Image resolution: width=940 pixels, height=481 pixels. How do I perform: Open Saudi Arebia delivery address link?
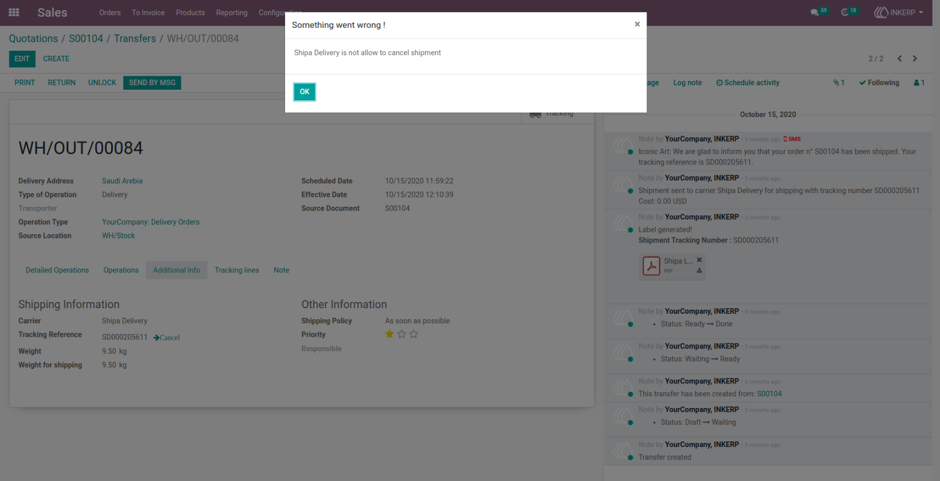pos(122,181)
